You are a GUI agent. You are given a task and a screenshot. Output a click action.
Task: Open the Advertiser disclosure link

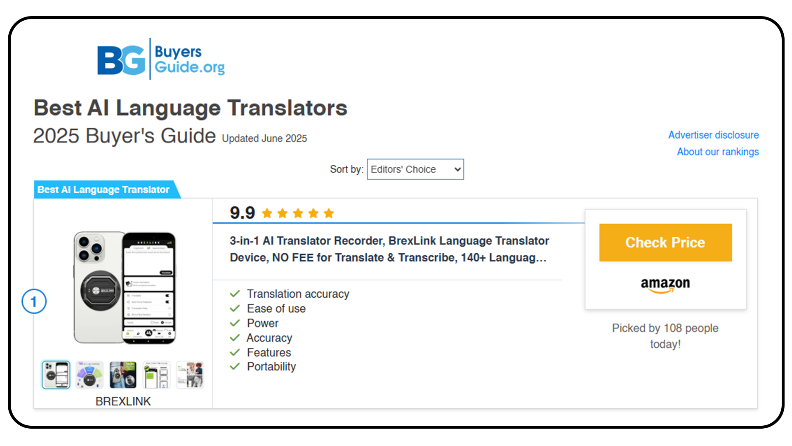coord(713,135)
